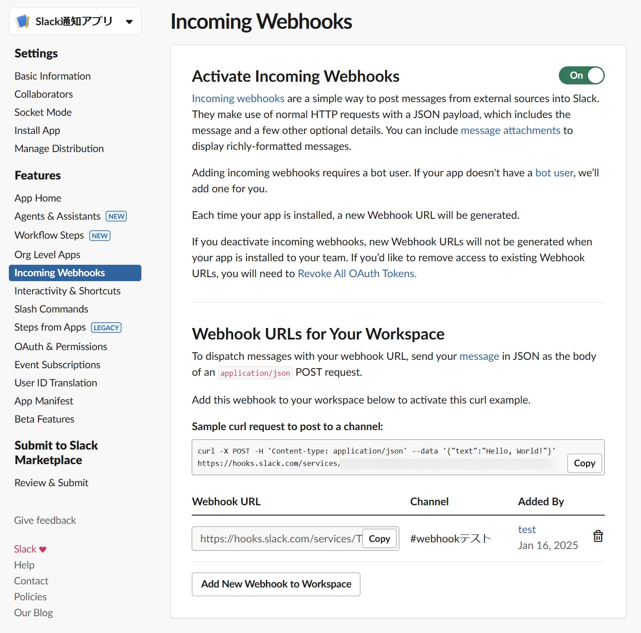Viewport: 641px width, 633px height.
Task: Click the Slack heart link in footer
Action: pyautogui.click(x=30, y=549)
